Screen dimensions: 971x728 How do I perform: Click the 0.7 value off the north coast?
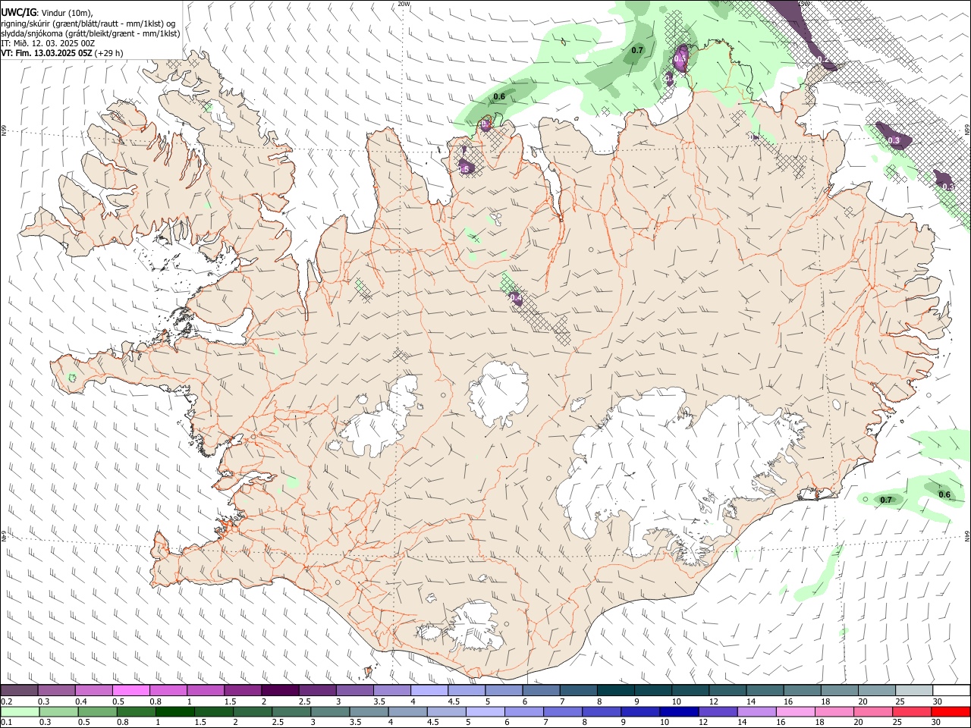637,50
